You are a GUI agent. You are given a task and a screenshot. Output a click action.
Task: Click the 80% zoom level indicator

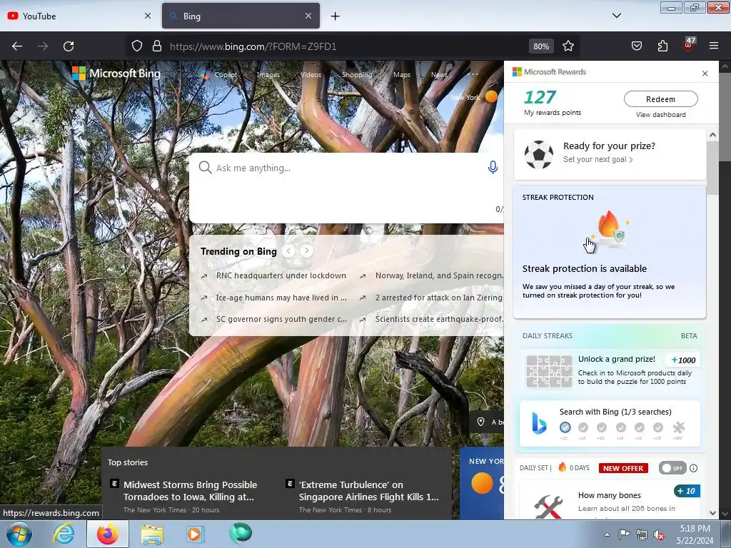tap(541, 46)
